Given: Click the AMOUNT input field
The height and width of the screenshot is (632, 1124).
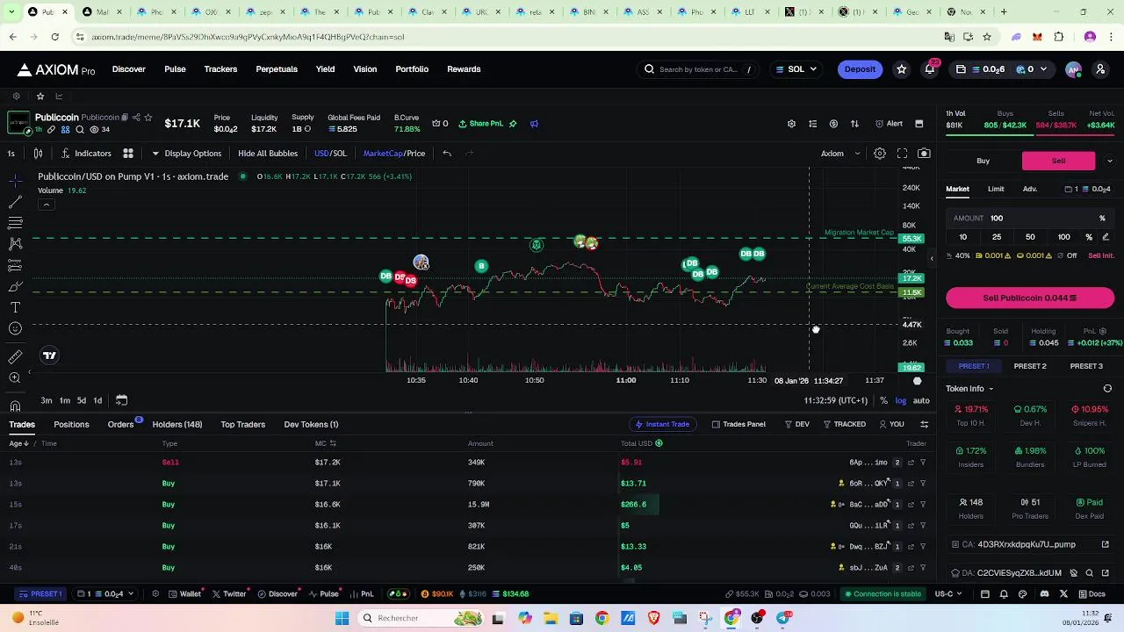Looking at the screenshot, I should point(1030,219).
